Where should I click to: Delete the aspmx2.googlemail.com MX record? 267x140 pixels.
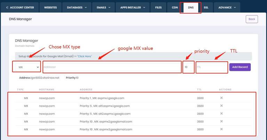coord(221,121)
